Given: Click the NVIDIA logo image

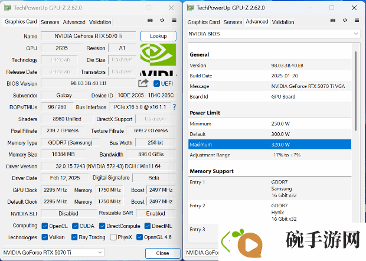Looking at the screenshot, I should point(158,60).
